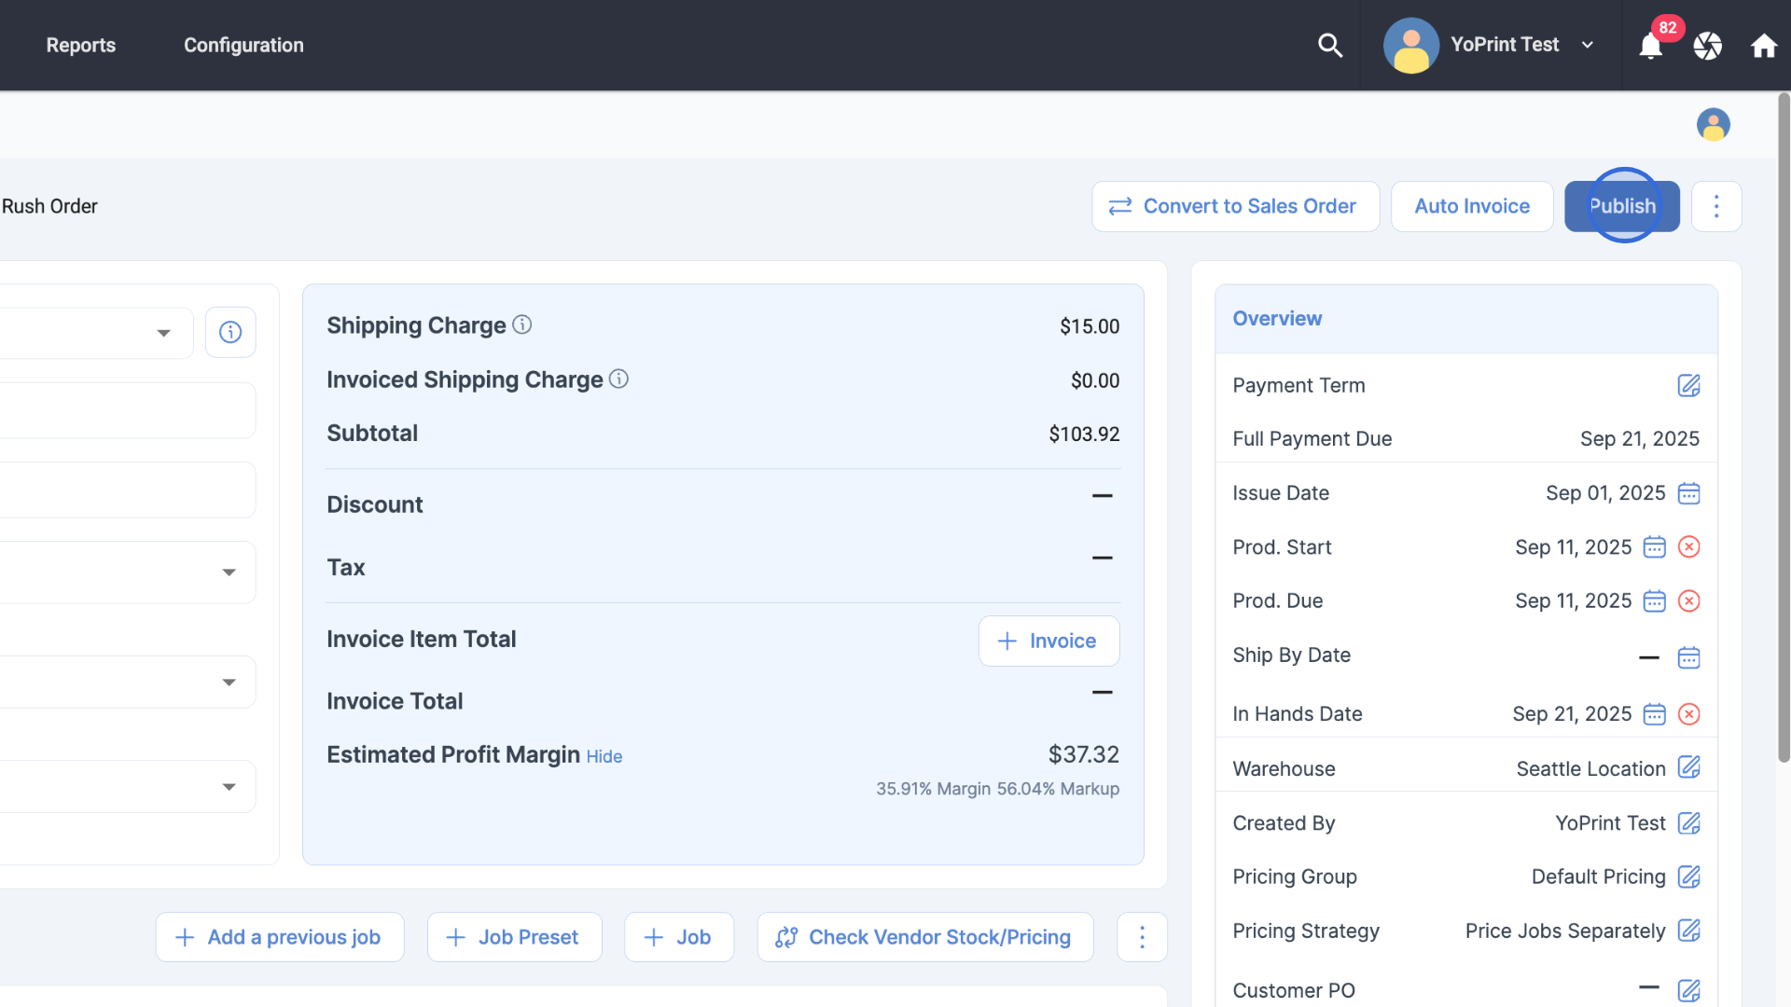
Task: Clear the Prod. Start date
Action: point(1688,547)
